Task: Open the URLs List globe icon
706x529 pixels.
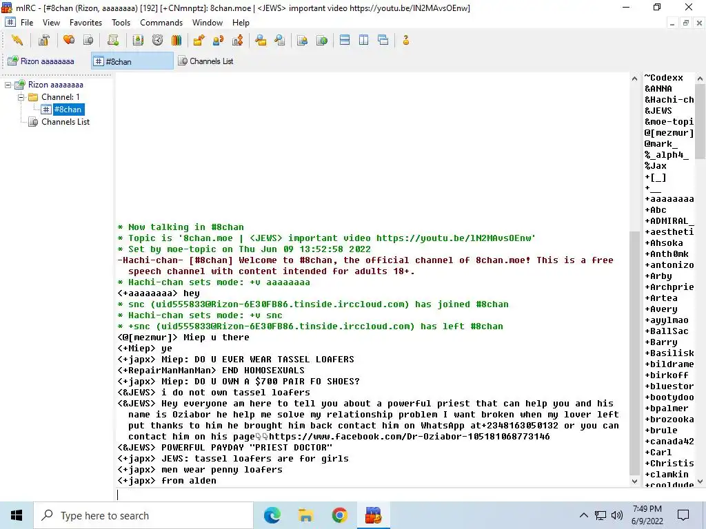Action: (322, 41)
